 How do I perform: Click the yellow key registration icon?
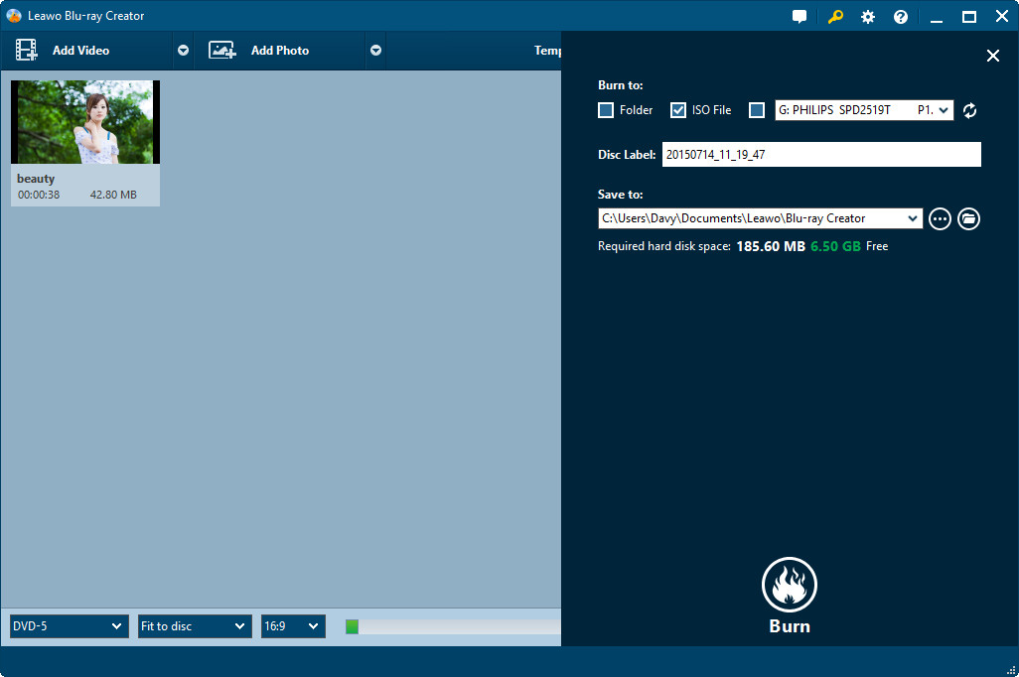coord(835,16)
